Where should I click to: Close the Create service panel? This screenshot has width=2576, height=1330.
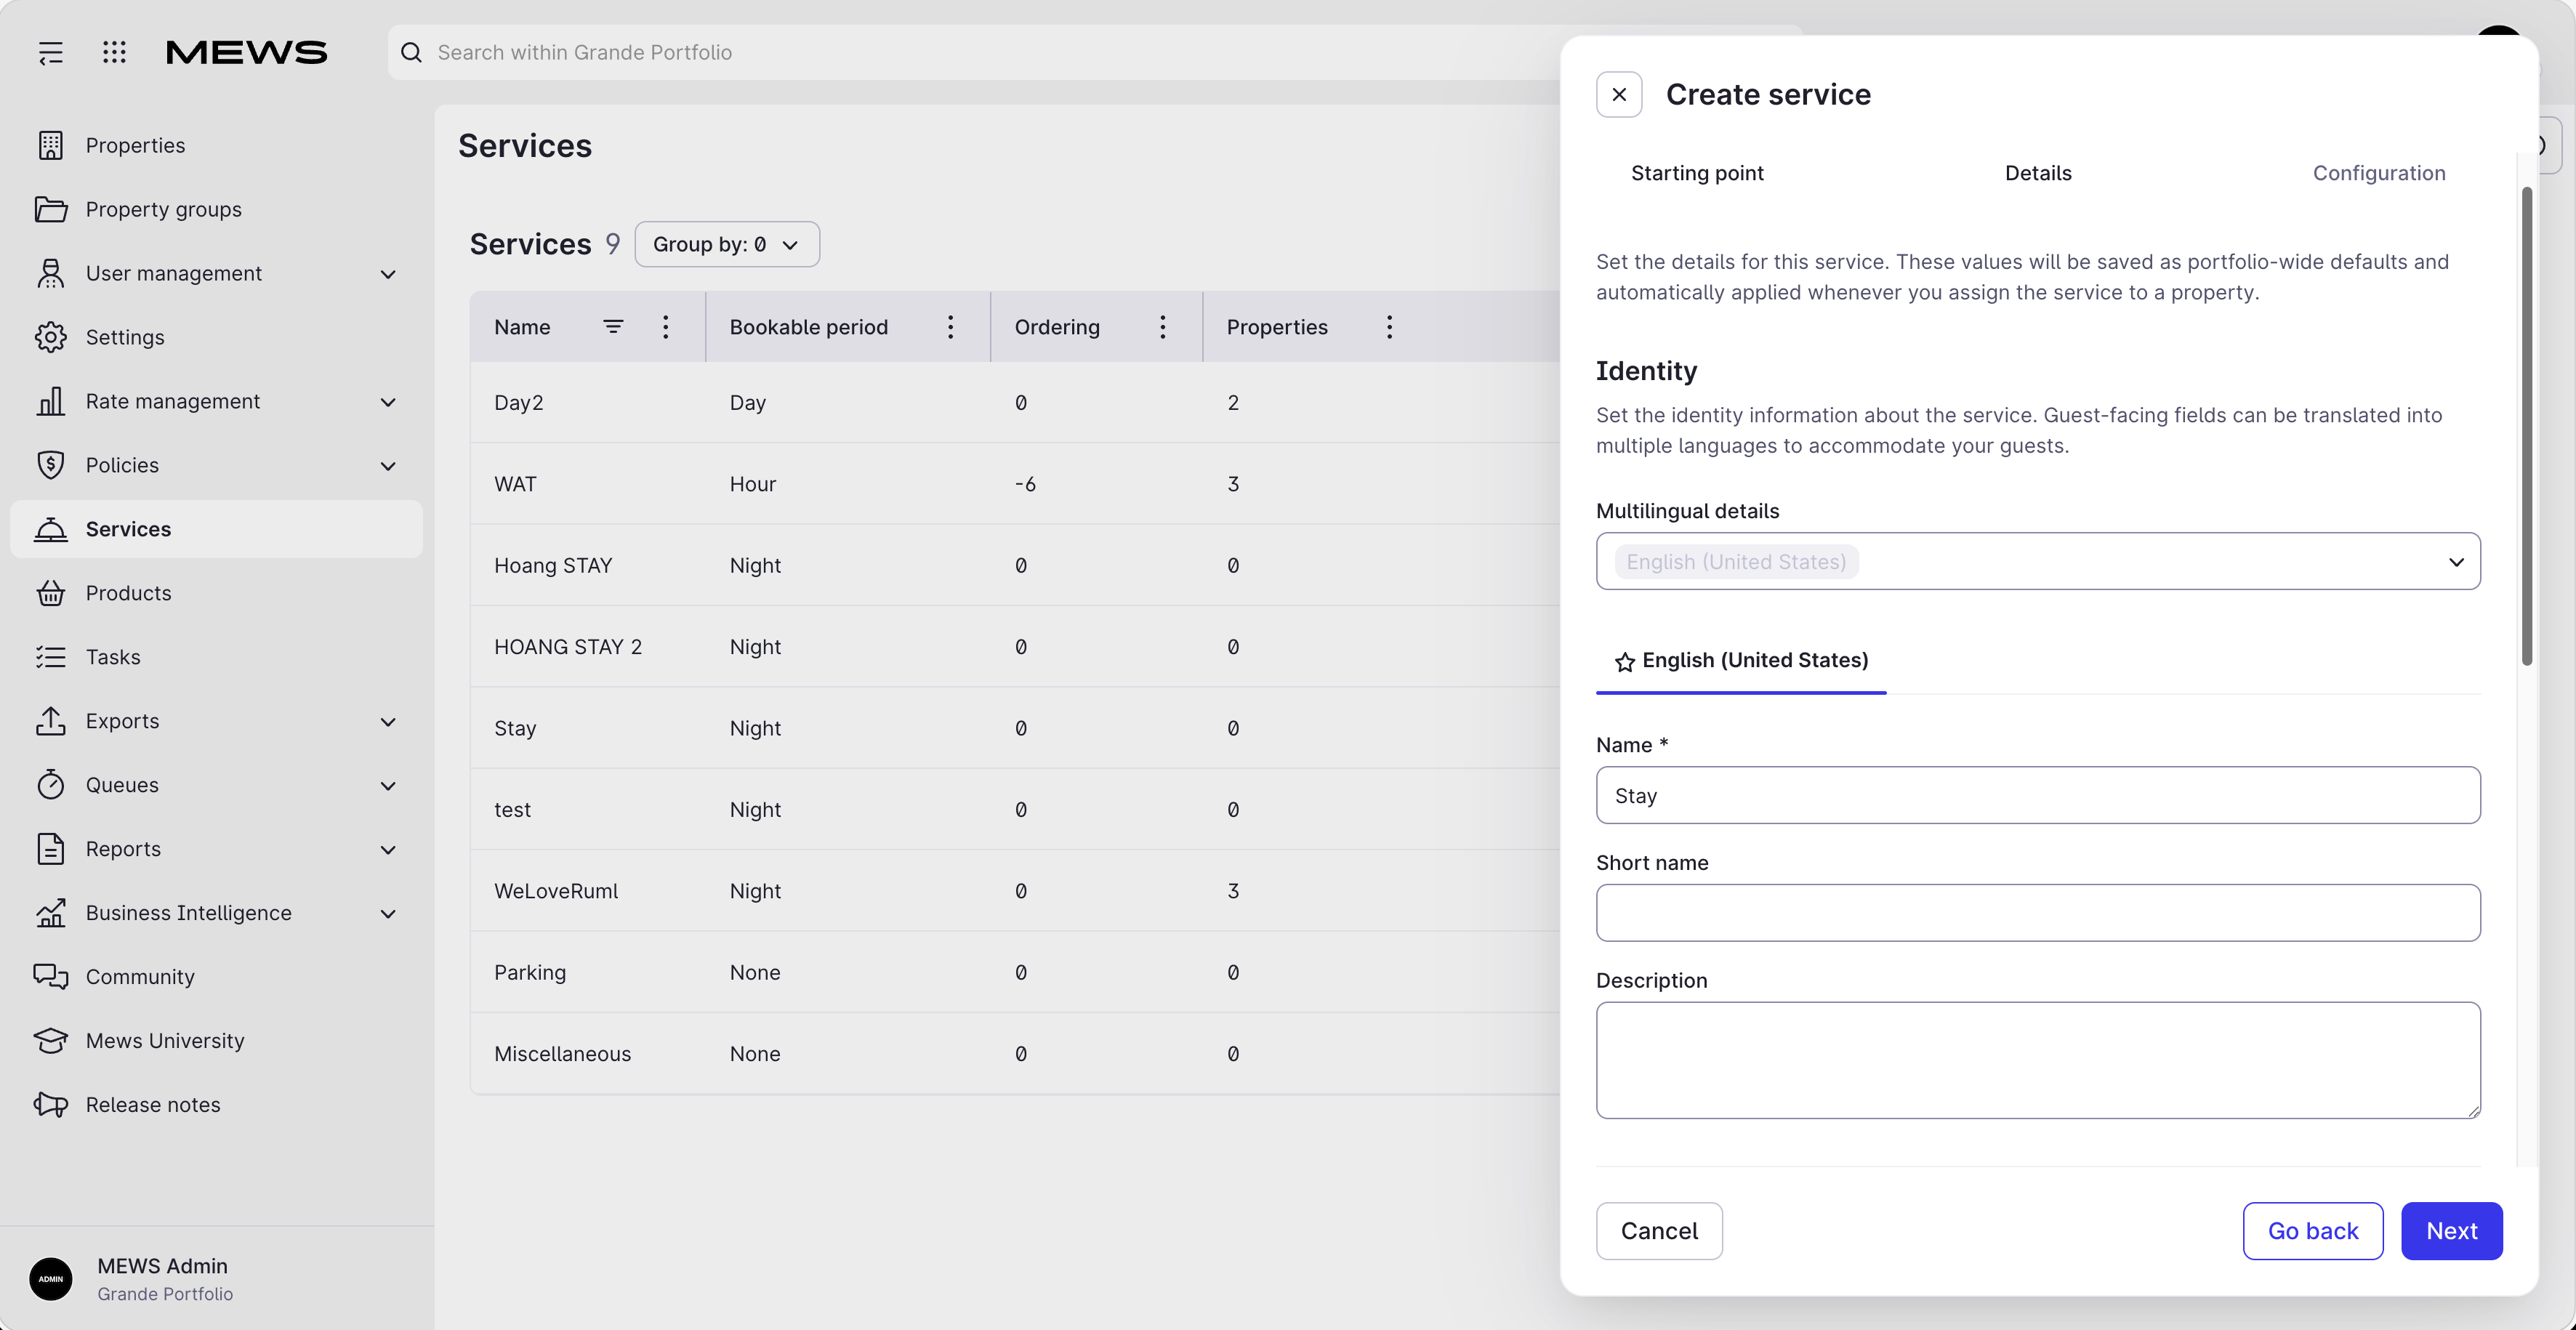pos(1619,95)
